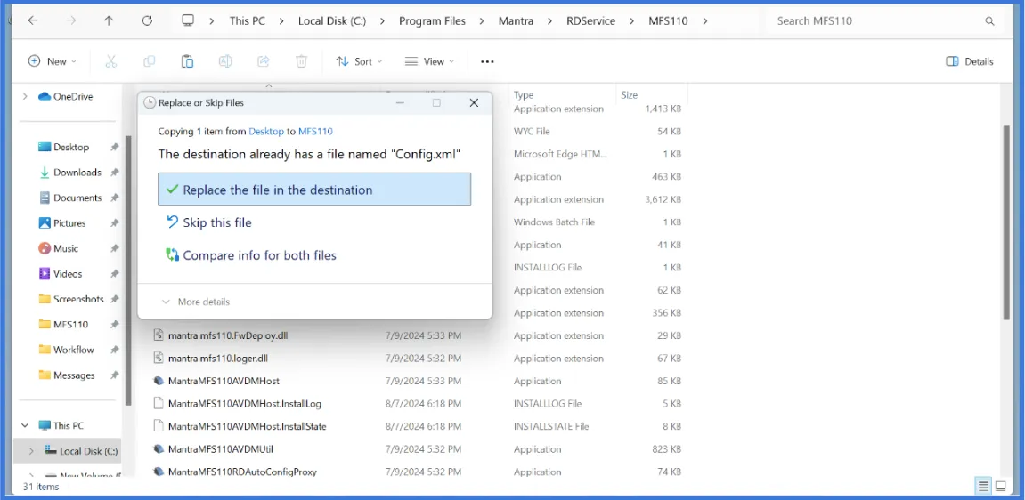This screenshot has width=1025, height=500.
Task: Click Local Disk (C:) breadcrumb
Action: (x=332, y=20)
